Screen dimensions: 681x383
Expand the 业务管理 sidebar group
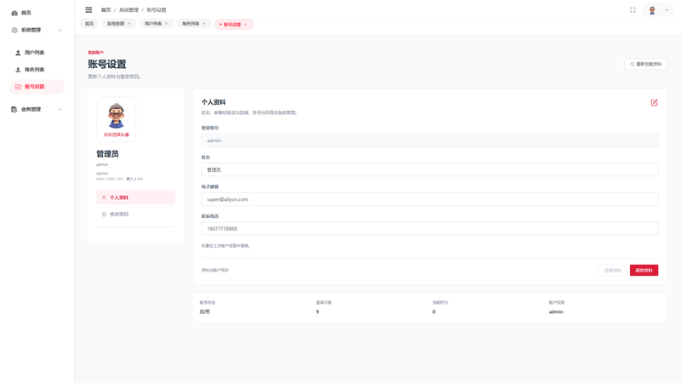[x=37, y=110]
